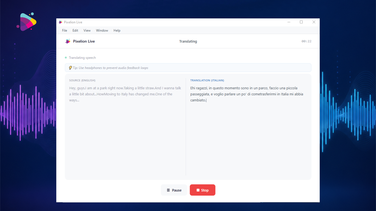Image resolution: width=376 pixels, height=211 pixels.
Task: Click the Pixelion Live header logo icon
Action: click(68, 41)
